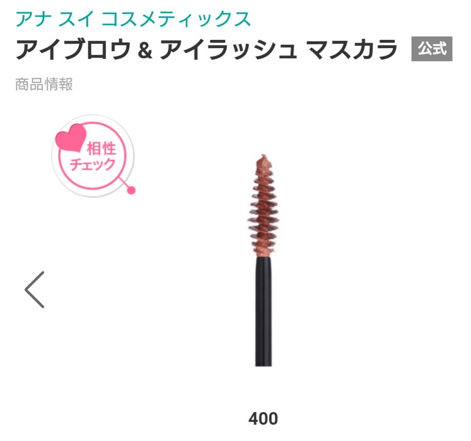Image resolution: width=471 pixels, height=441 pixels.
Task: Open the 相性チェック circular badge
Action: tap(93, 156)
